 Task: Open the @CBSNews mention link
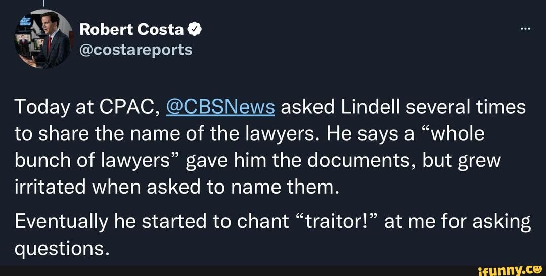point(219,107)
